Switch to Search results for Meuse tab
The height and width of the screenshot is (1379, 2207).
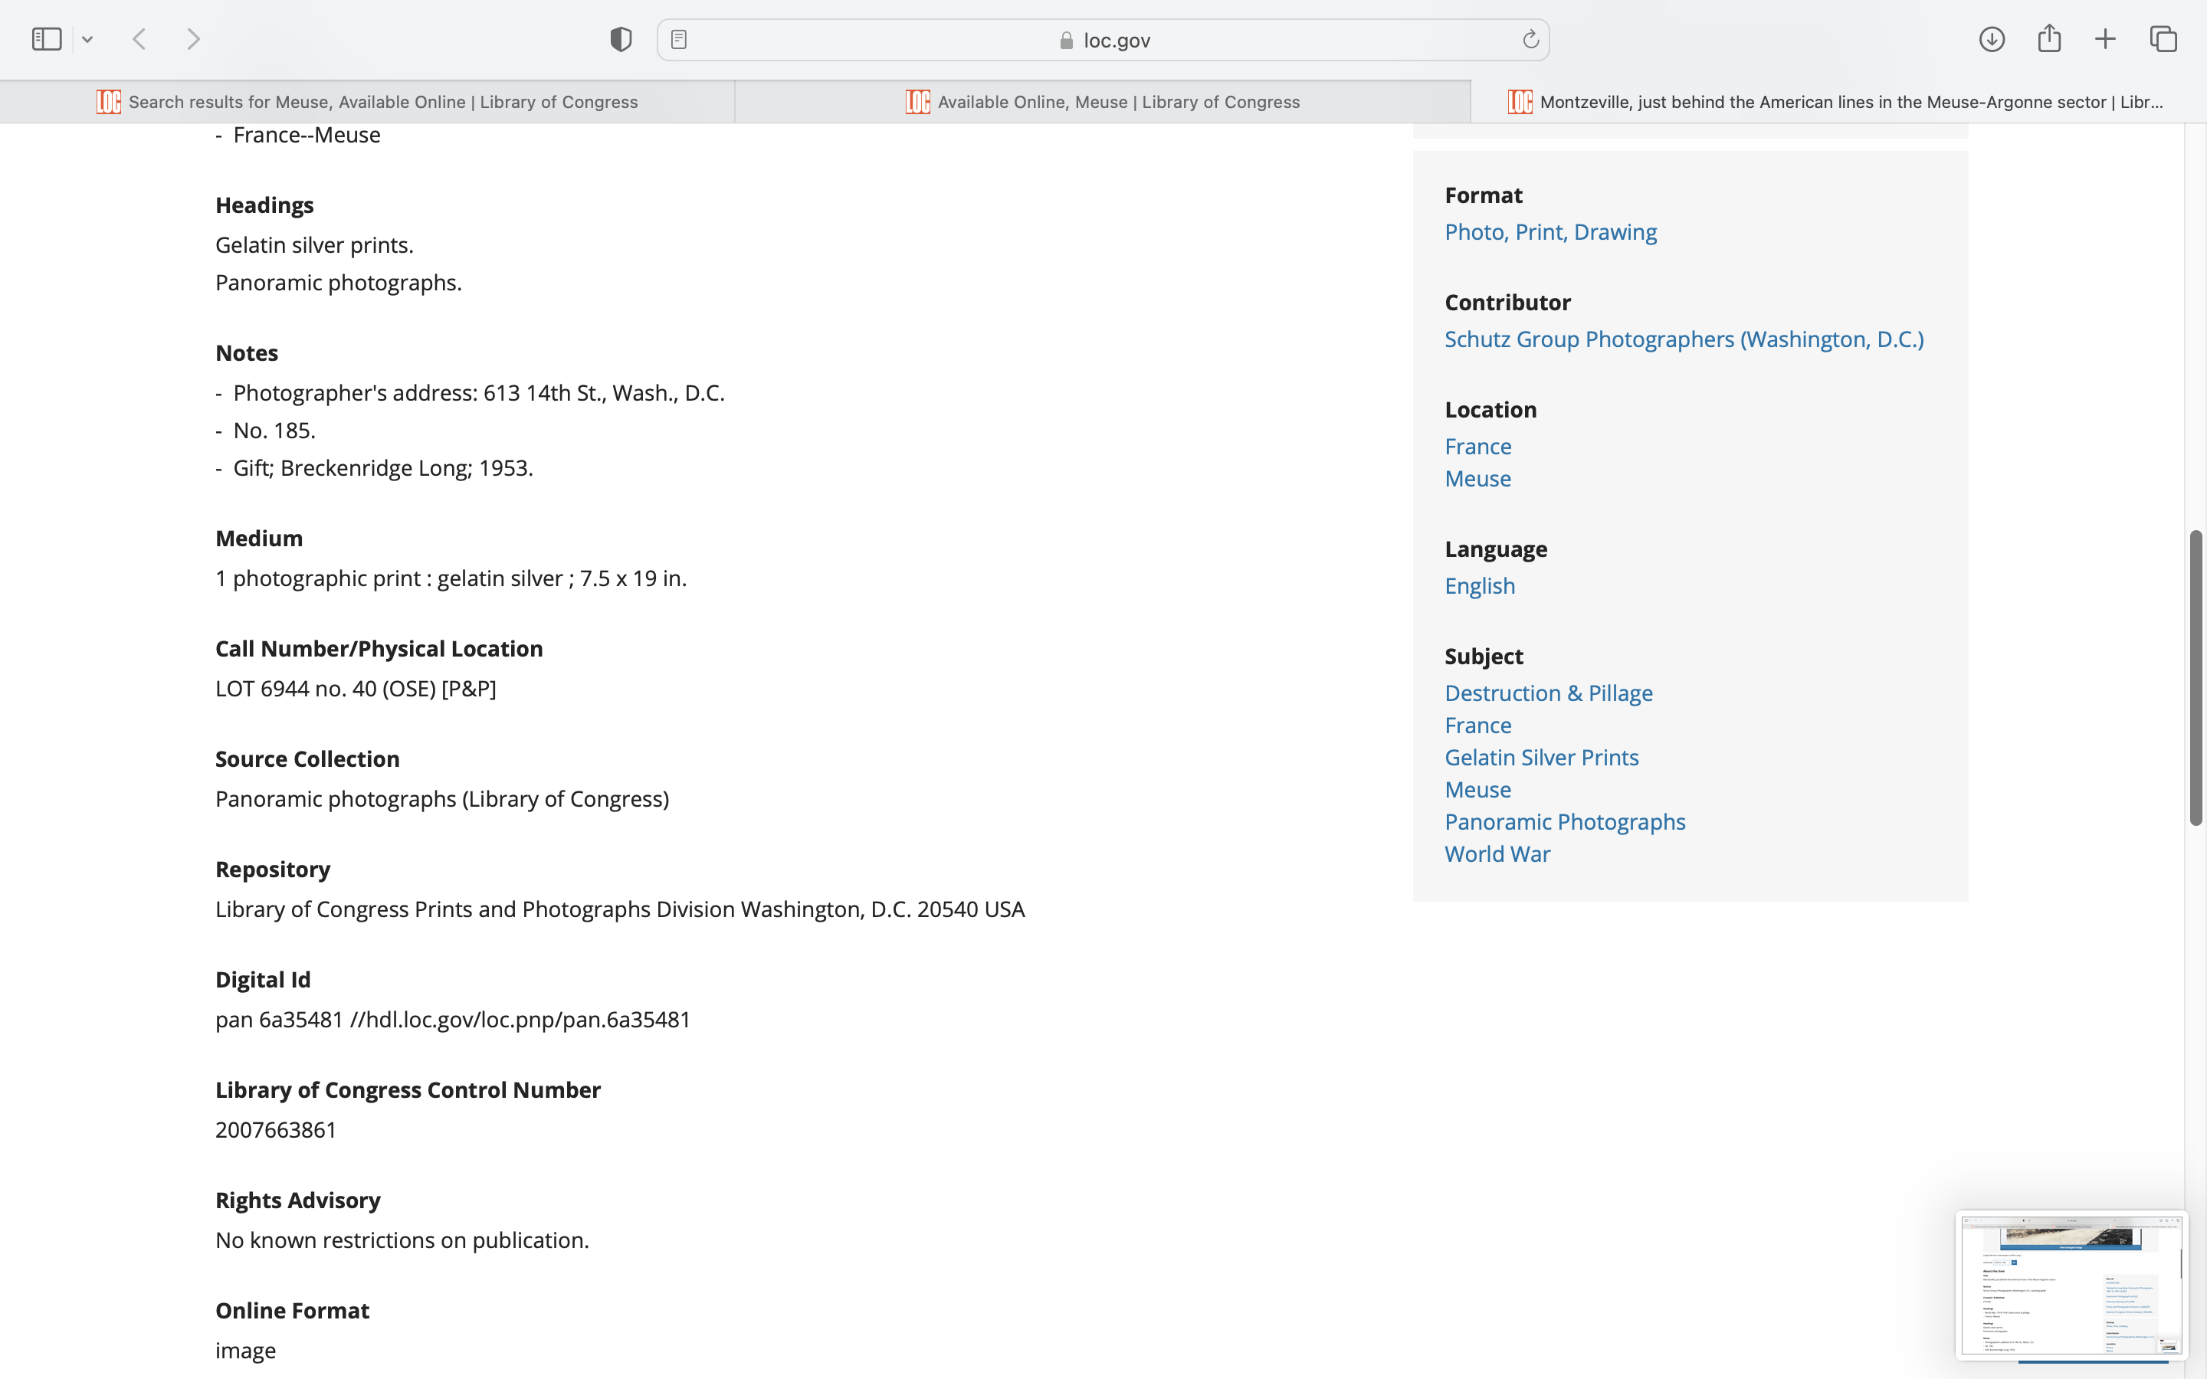[x=368, y=102]
